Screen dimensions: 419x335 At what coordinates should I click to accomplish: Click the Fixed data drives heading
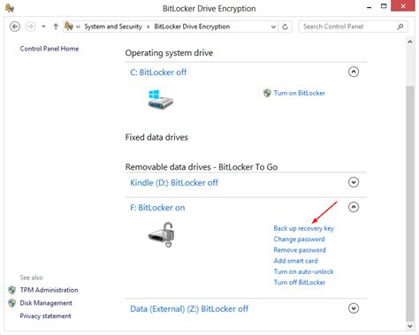(x=156, y=137)
